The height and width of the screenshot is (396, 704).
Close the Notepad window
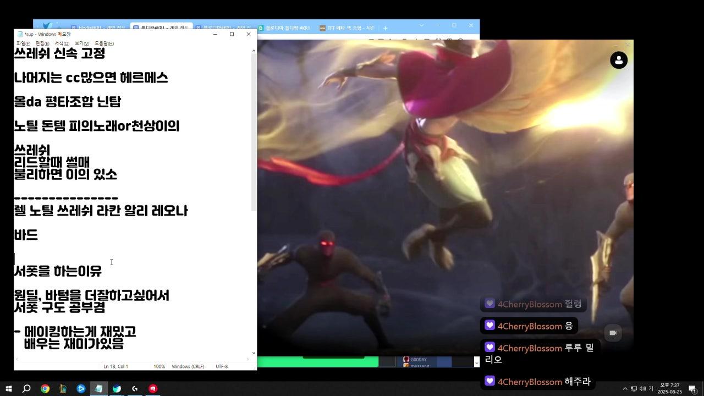248,34
